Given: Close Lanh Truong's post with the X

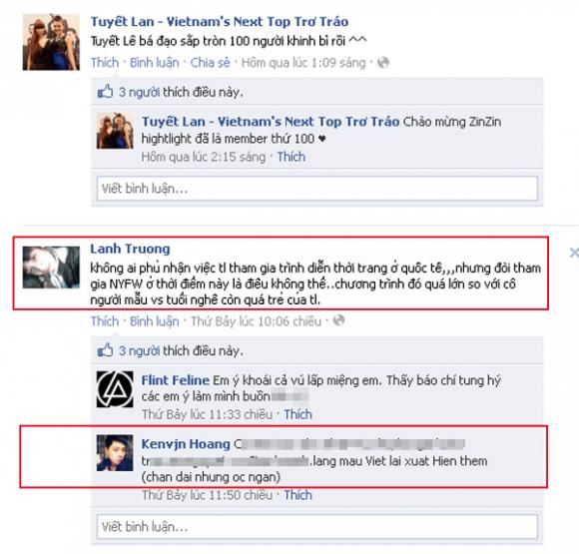Looking at the screenshot, I should click(574, 253).
